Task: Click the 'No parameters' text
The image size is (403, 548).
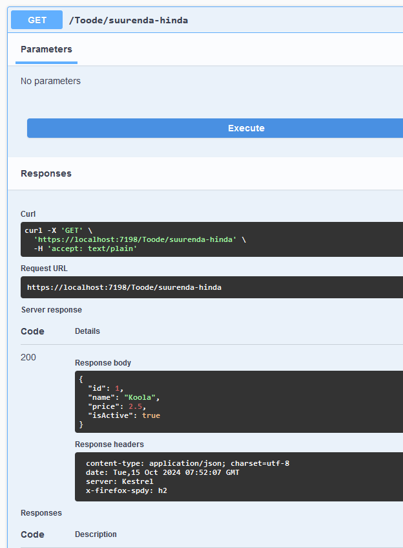Action: pyautogui.click(x=50, y=81)
